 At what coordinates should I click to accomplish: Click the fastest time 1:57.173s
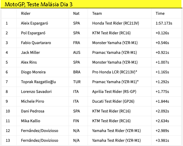pyautogui.click(x=164, y=23)
